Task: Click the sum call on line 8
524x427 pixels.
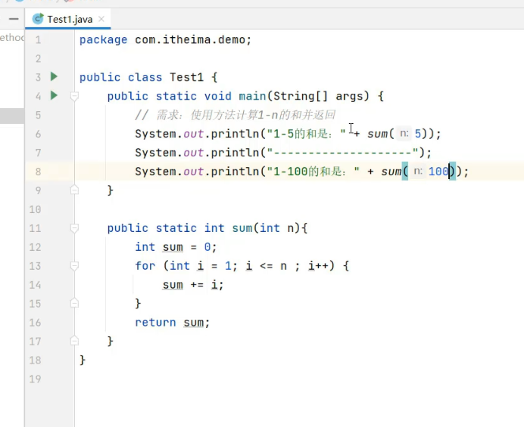Action: 391,172
